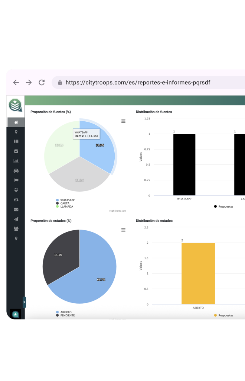Expand the sidebar with the chevron tab
245x381 pixels.
click(24, 302)
